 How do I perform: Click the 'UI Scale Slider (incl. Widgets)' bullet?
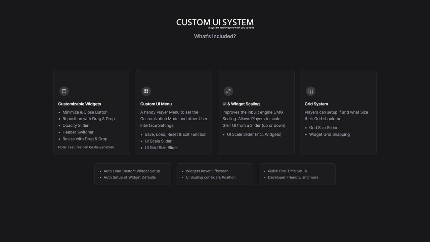pos(254,134)
